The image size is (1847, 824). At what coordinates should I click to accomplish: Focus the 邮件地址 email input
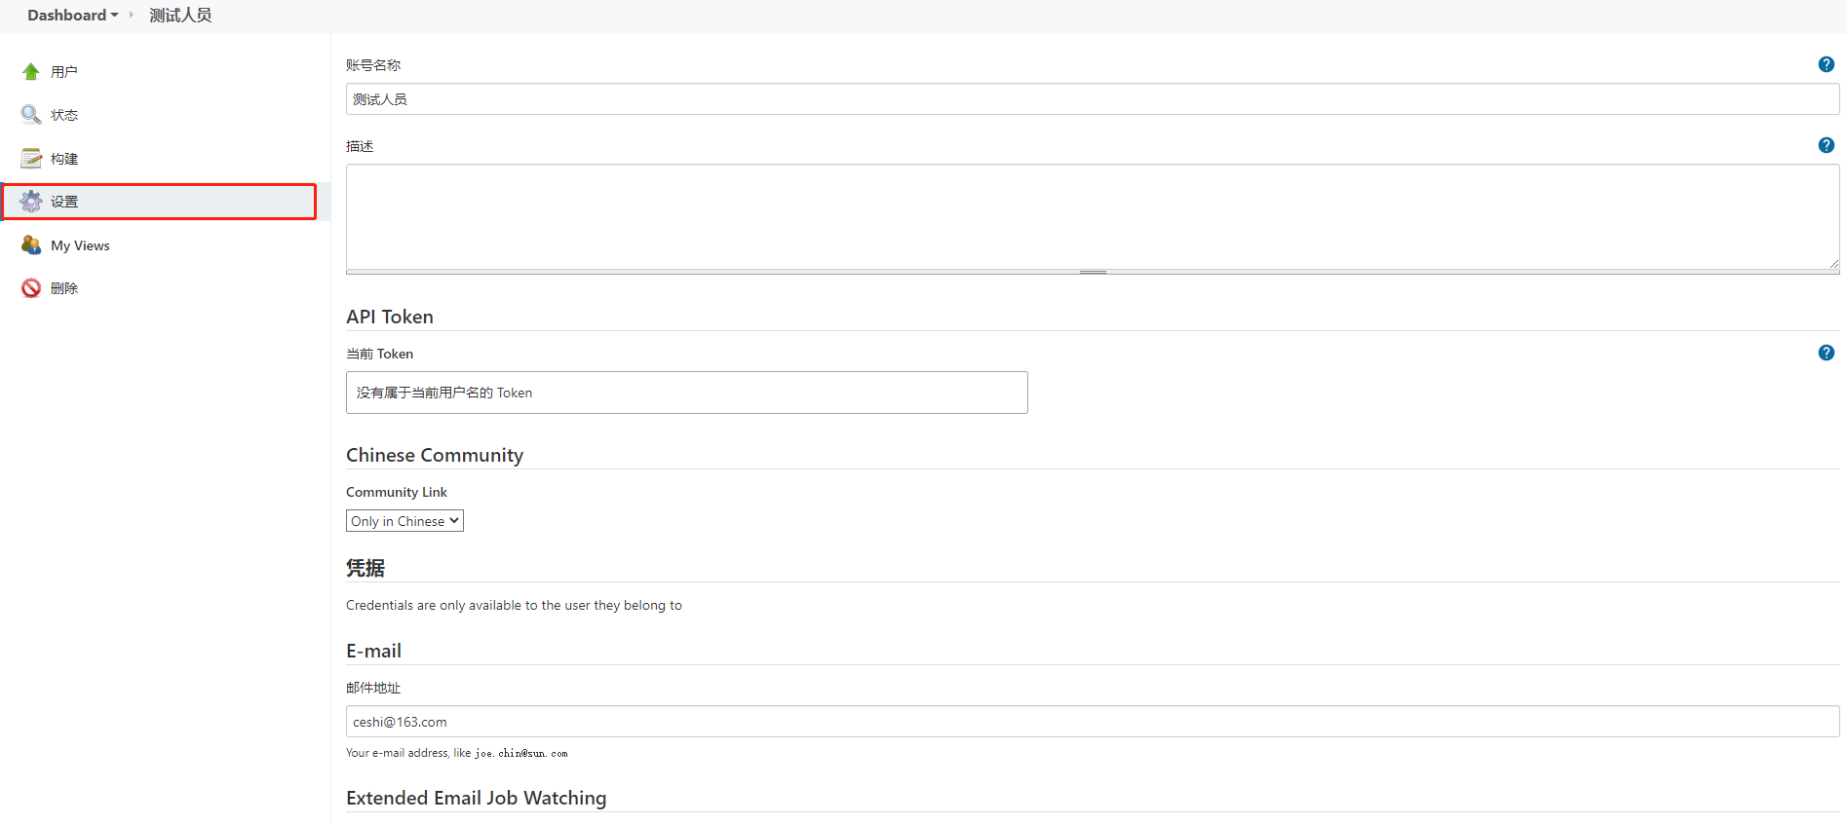[x=1092, y=722]
